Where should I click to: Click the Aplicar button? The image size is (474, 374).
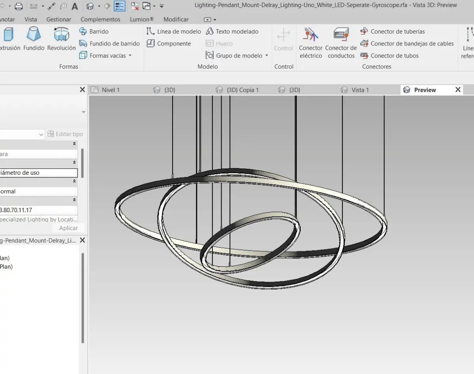(68, 228)
